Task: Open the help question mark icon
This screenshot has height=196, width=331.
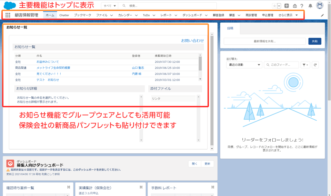Action: pyautogui.click(x=302, y=6)
